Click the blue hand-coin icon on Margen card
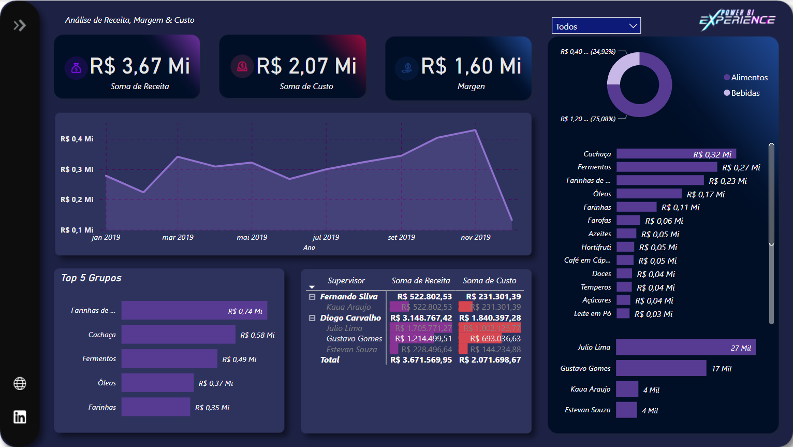Screen dimensions: 793x447 click(x=407, y=68)
